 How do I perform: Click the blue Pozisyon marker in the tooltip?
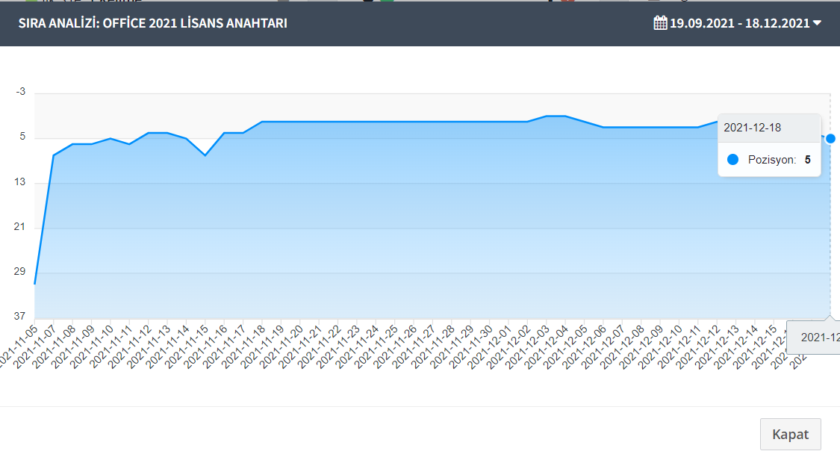(x=733, y=160)
